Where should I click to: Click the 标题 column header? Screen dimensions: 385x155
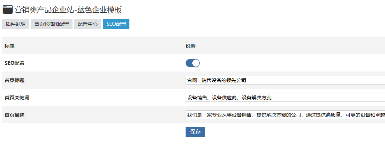click(10, 46)
